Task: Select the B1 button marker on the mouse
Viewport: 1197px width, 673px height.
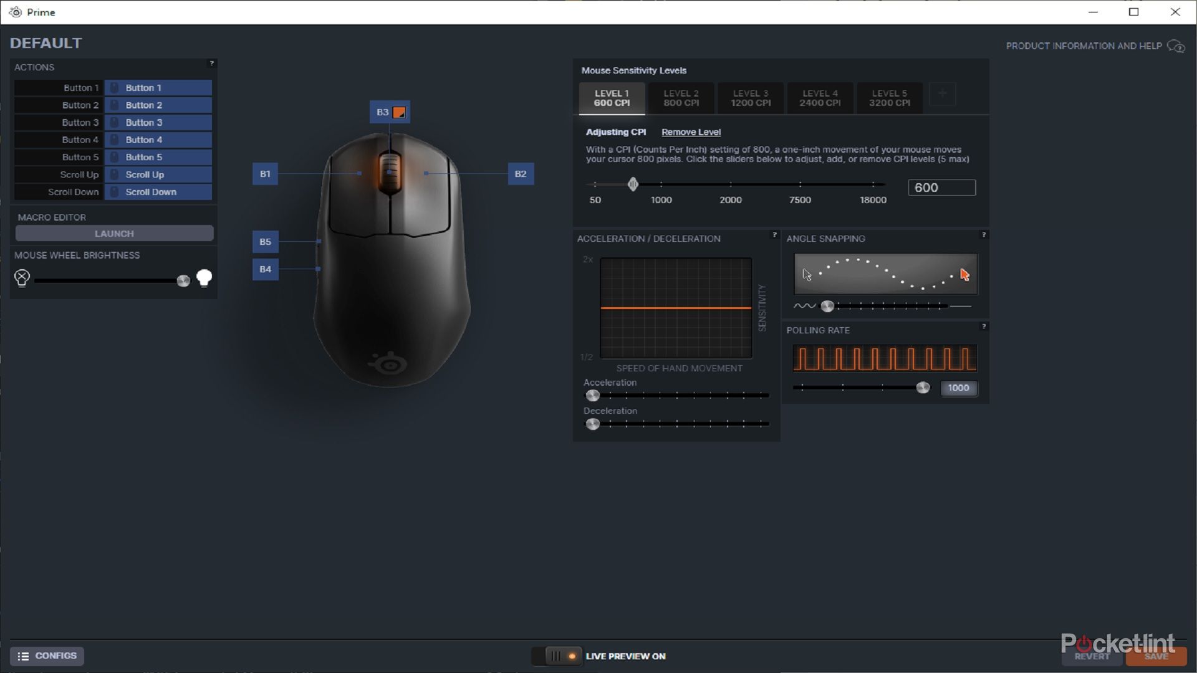Action: tap(264, 174)
